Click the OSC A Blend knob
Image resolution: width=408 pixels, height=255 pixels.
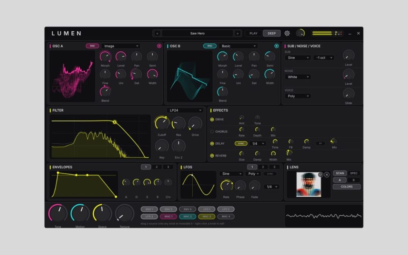105,91
